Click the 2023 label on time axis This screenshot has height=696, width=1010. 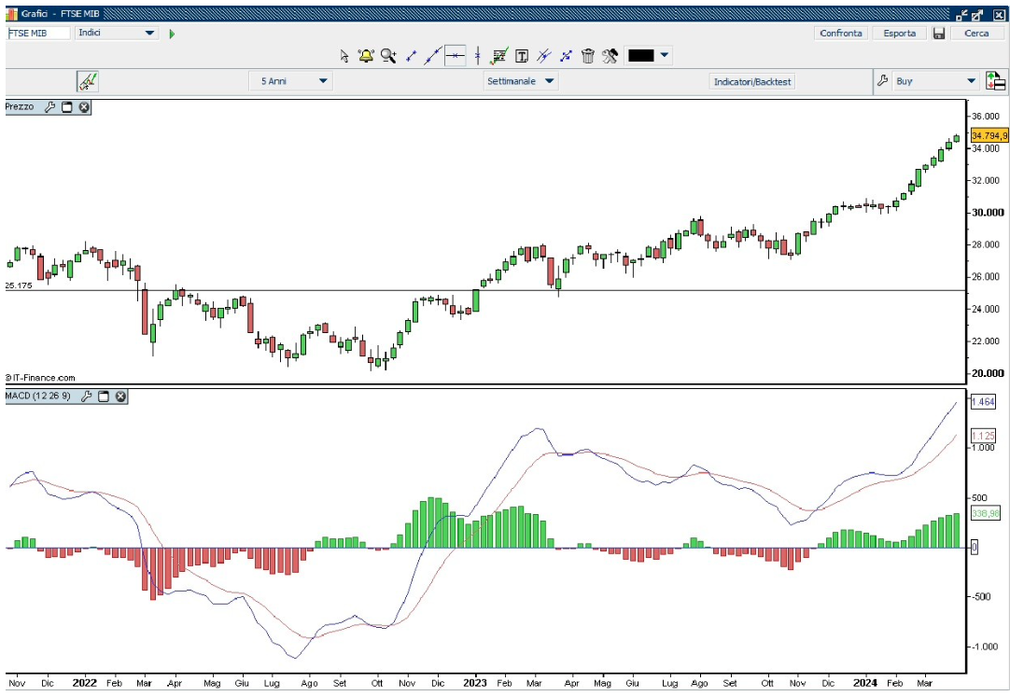click(475, 683)
